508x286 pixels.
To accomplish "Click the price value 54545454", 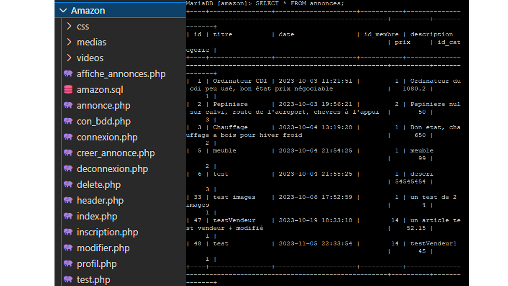I will tap(410, 182).
